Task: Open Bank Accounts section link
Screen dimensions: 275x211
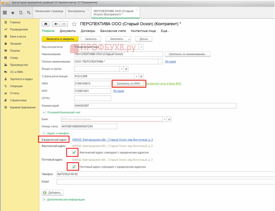Action: (x=113, y=31)
